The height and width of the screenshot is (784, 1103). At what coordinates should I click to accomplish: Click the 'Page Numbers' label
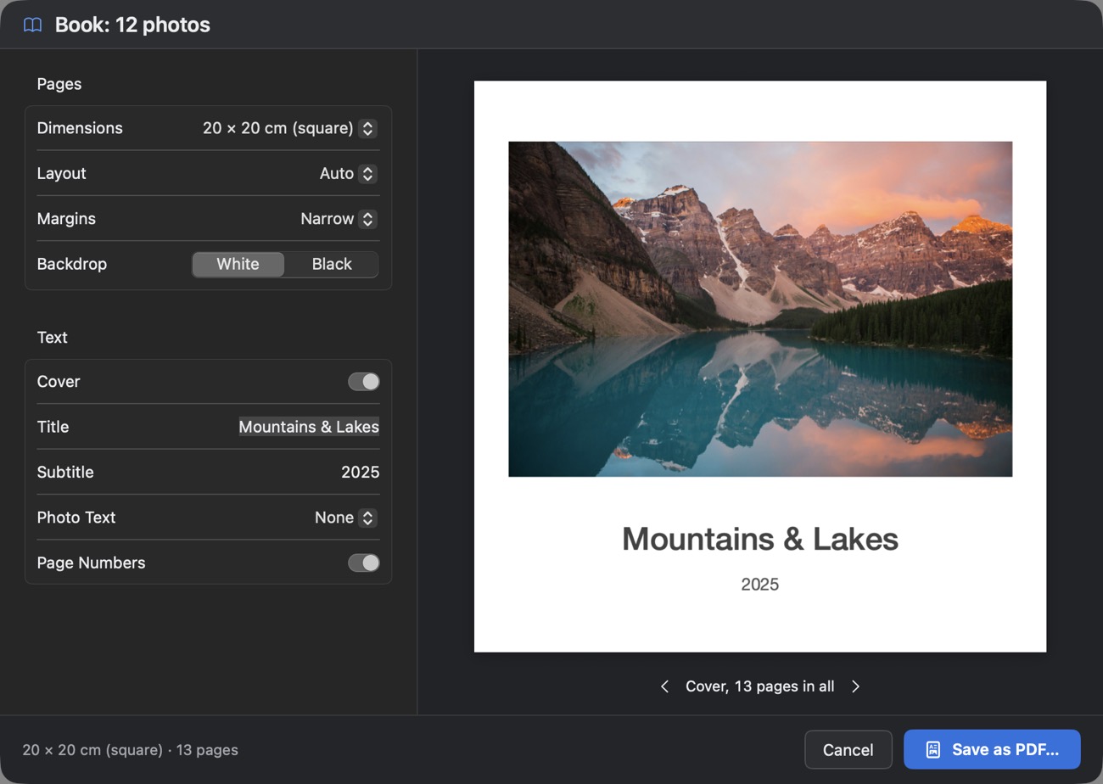(91, 563)
